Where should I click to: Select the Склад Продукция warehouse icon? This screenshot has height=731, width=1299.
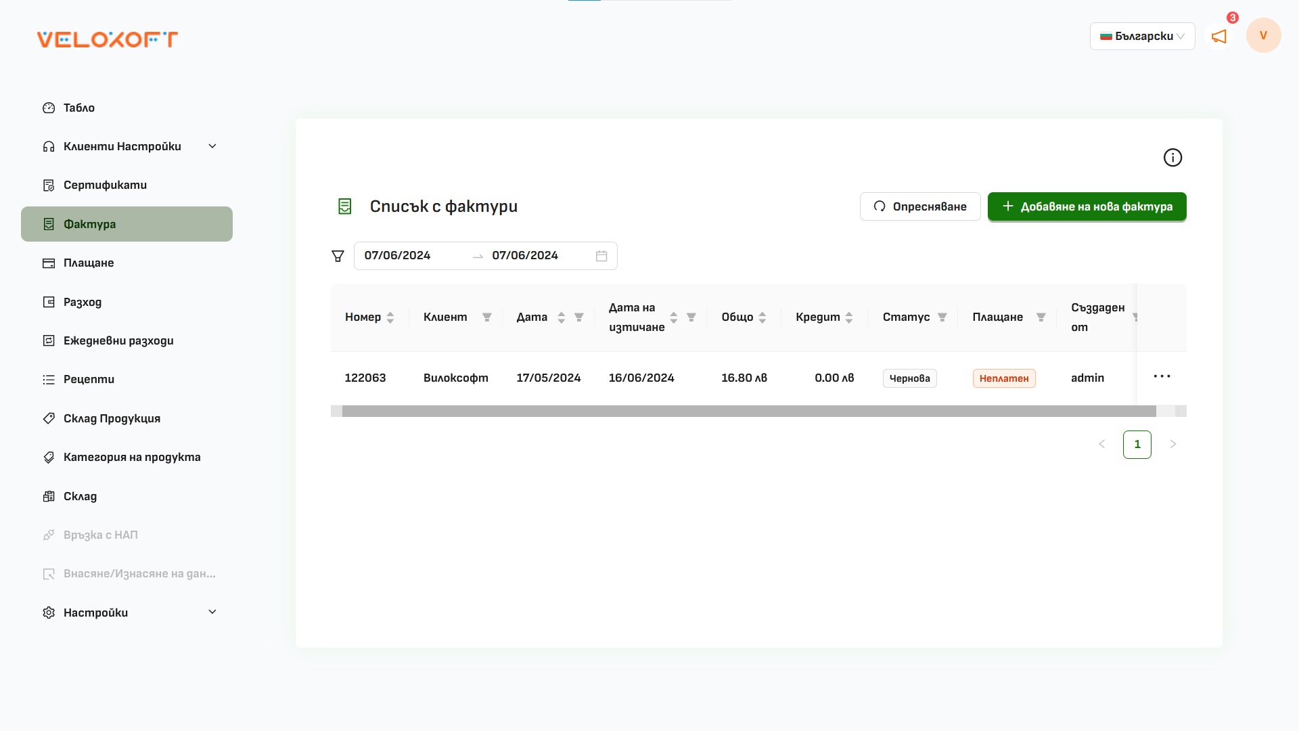[49, 418]
